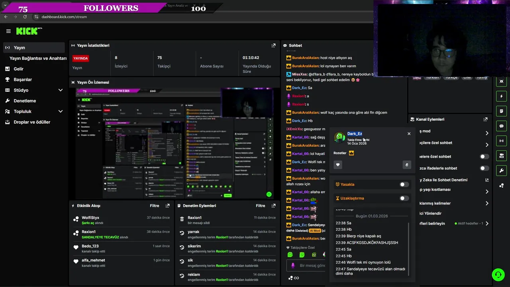Image resolution: width=510 pixels, height=287 pixels.
Task: Toggle the 'zca ifadelerle sohbet' switch
Action: tap(484, 168)
